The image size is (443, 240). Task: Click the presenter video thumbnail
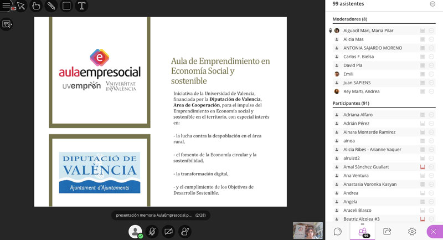[307, 230]
